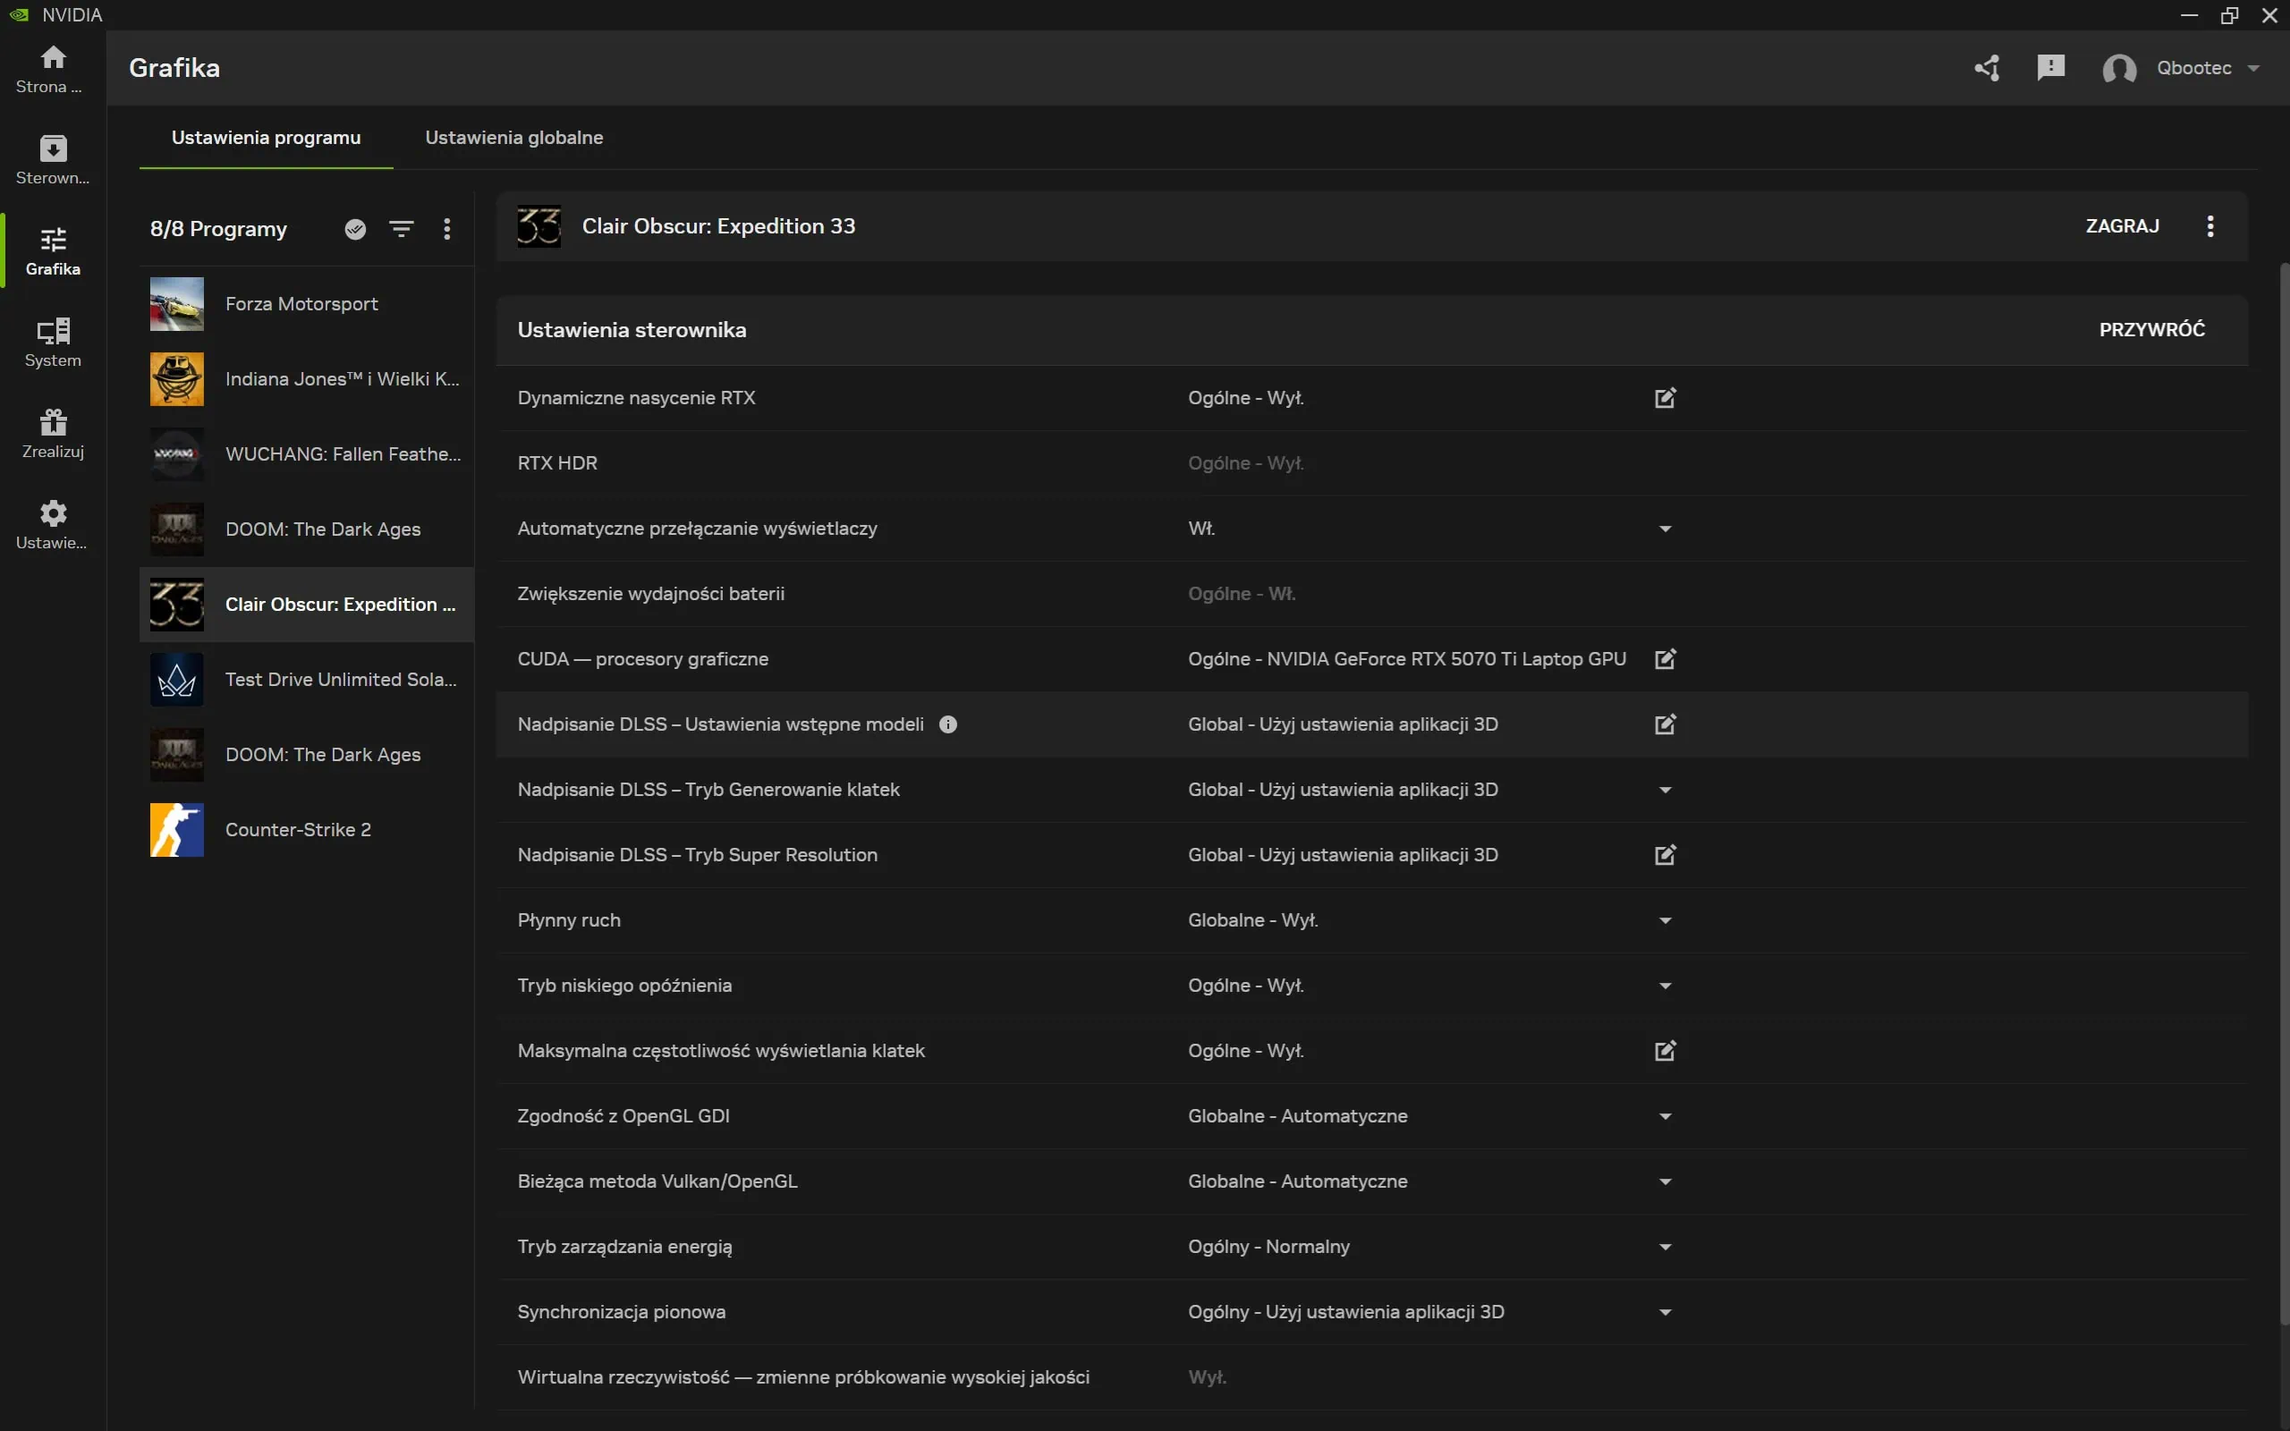Open the System section in the sidebar
The height and width of the screenshot is (1431, 2290).
(52, 341)
